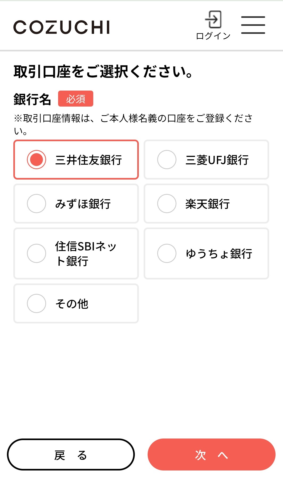
Task: Choose the ゆうちょ銀行 radio button
Action: tap(167, 253)
